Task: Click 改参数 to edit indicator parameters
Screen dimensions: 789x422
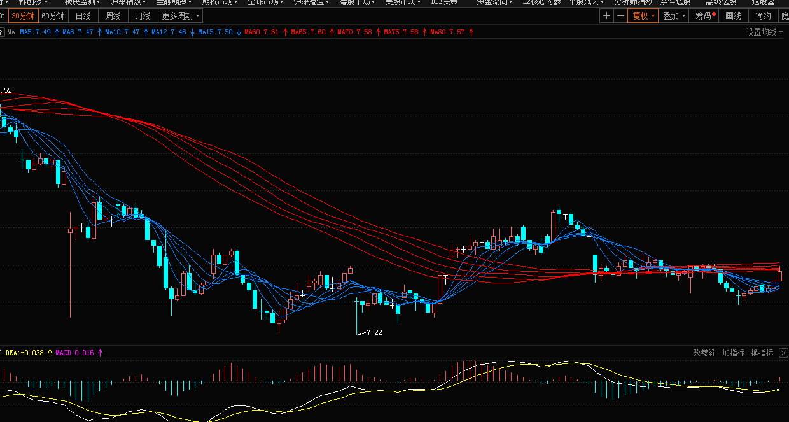Action: tap(704, 353)
